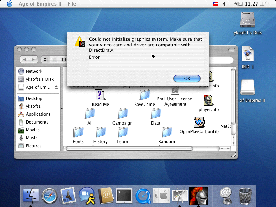Click the menu bar clock
Image resolution: width=276 pixels, height=207 pixels.
[x=251, y=4]
